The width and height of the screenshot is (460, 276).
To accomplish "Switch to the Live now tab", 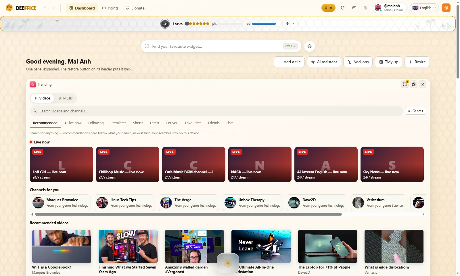I will point(73,123).
